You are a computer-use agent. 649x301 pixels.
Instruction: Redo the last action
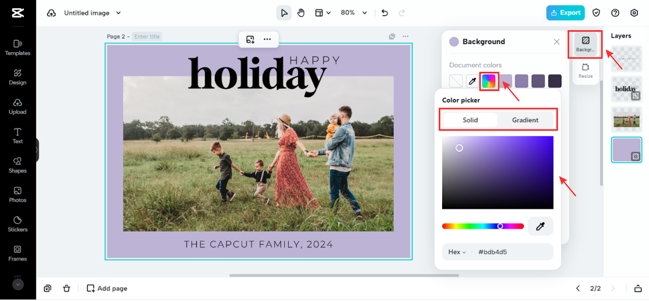tap(402, 13)
